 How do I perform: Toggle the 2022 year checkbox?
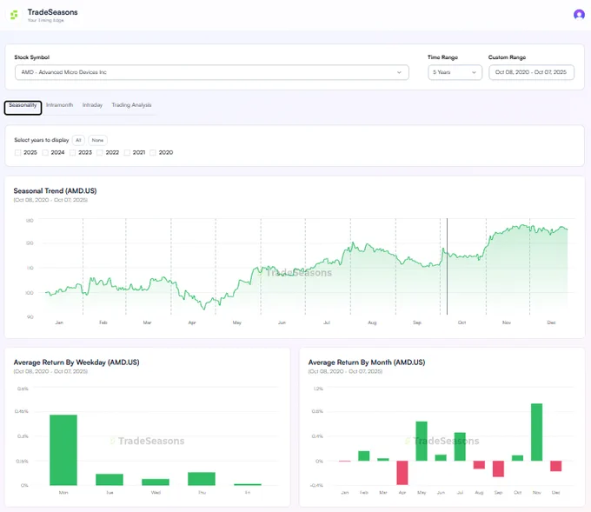[x=99, y=152]
